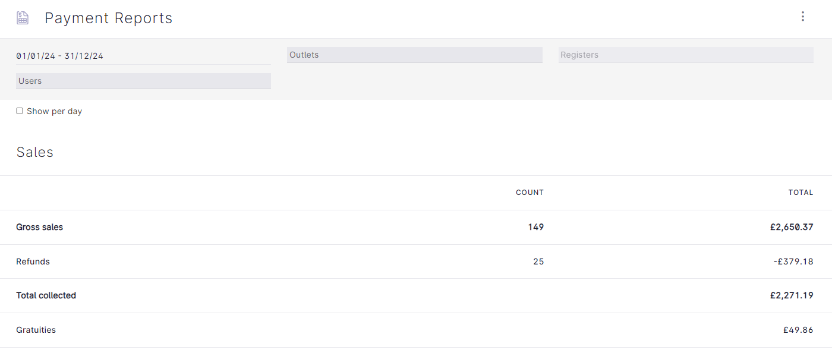Select the COUNT column header

click(x=529, y=193)
